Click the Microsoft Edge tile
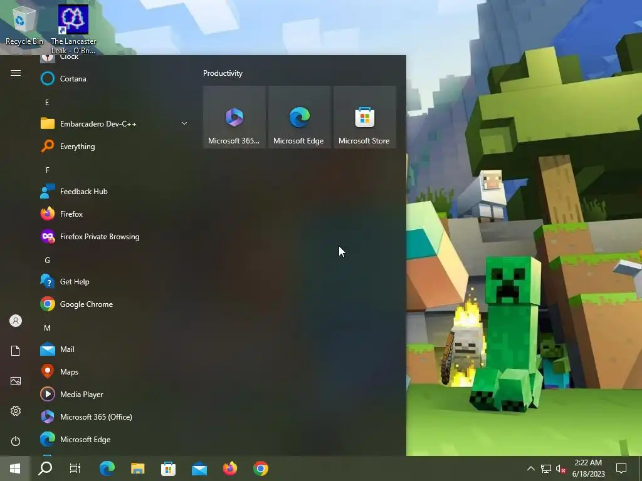The height and width of the screenshot is (481, 642). coord(299,117)
